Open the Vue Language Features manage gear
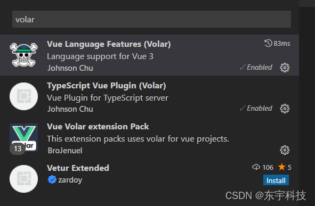Viewport: 315px width, 206px height. point(285,68)
